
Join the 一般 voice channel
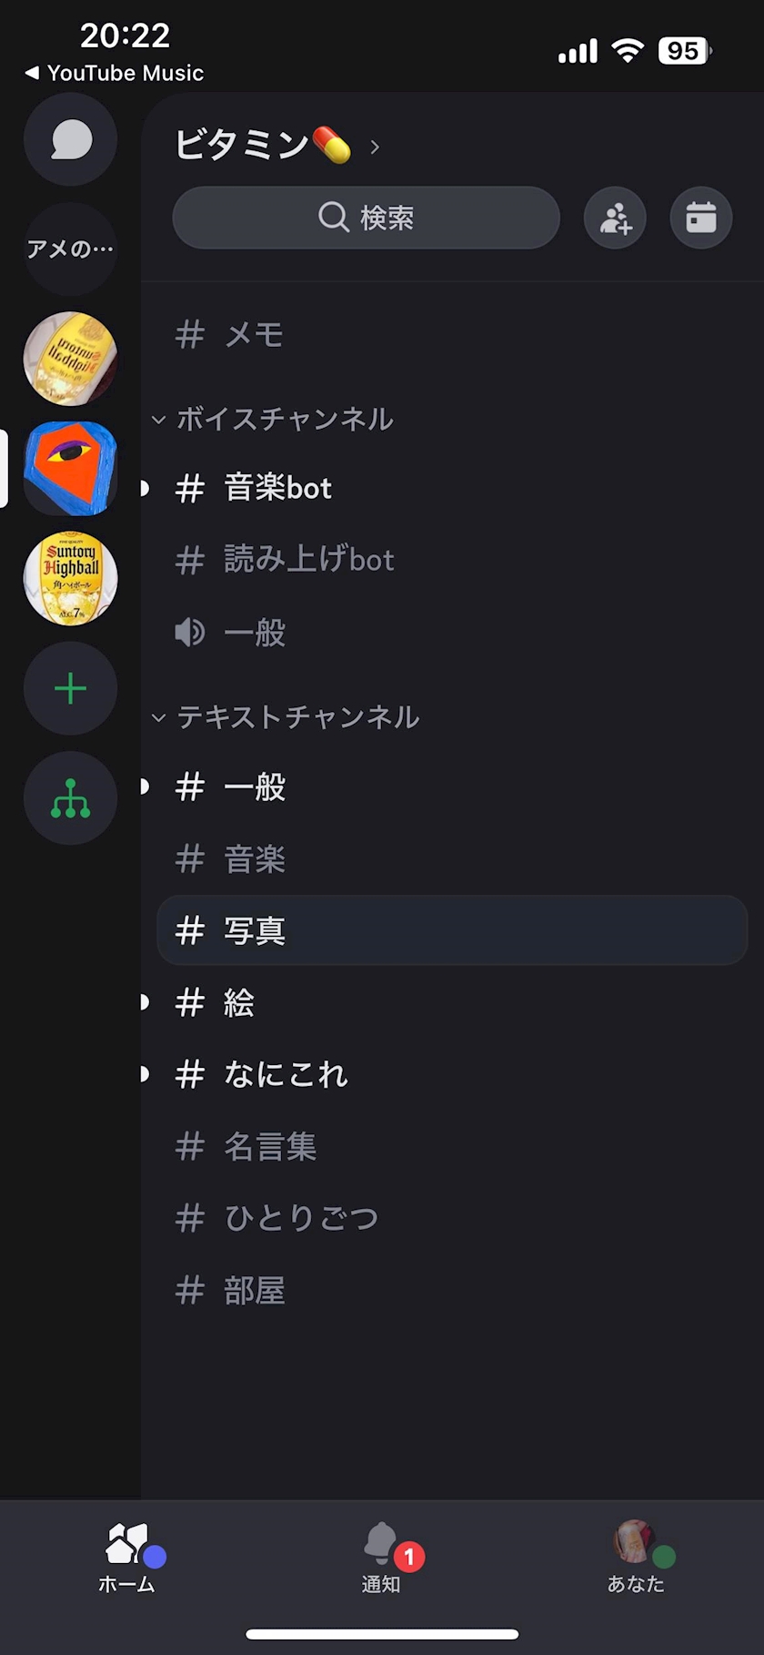pos(255,633)
